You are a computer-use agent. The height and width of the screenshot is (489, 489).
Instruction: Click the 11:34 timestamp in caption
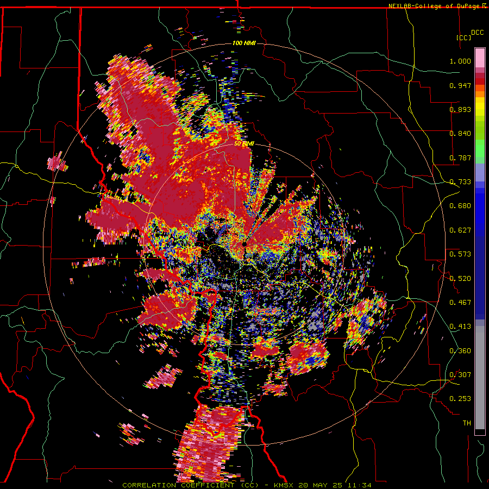359,485
